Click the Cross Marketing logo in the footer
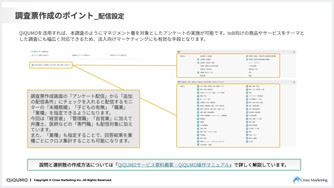Screen dimensions: 334x188 click(310, 180)
